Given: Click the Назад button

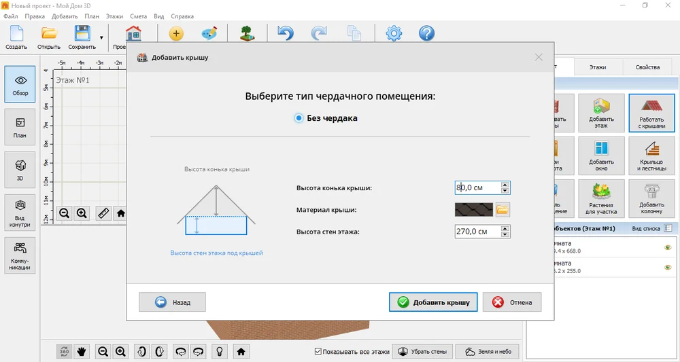Looking at the screenshot, I should point(172,302).
